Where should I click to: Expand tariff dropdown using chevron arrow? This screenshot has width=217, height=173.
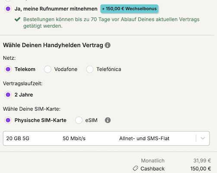203,138
